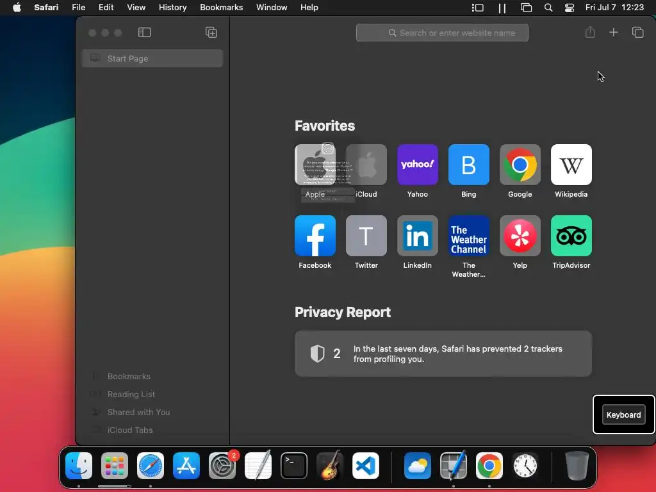Open the Safari app menu
The height and width of the screenshot is (492, 656).
46,8
